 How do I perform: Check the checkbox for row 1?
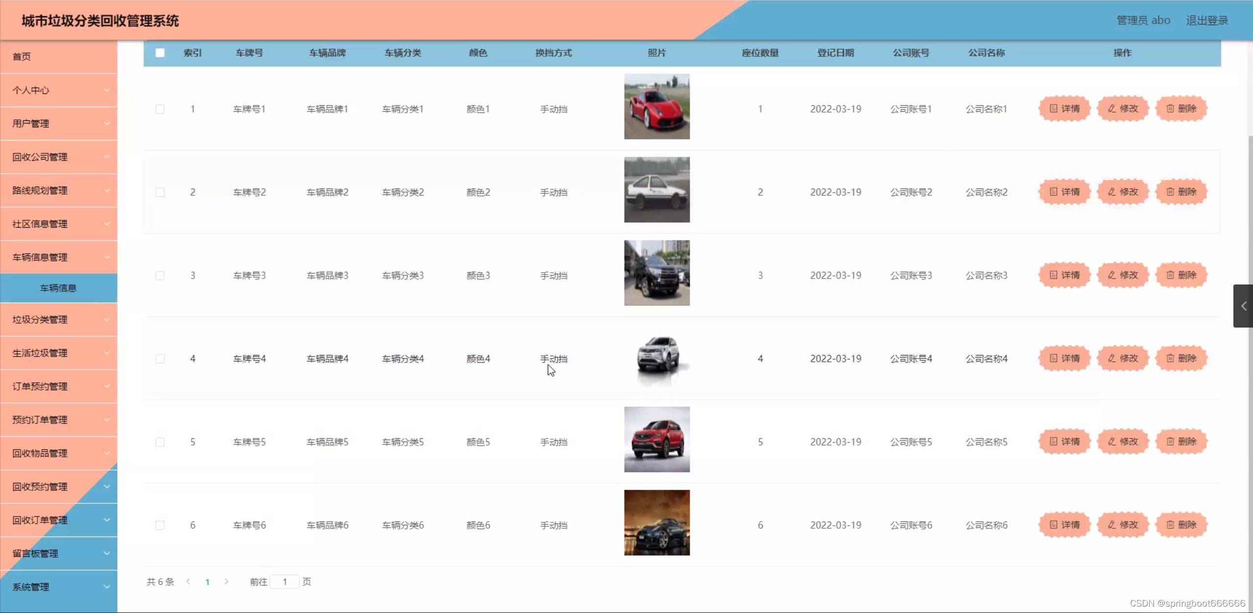160,109
